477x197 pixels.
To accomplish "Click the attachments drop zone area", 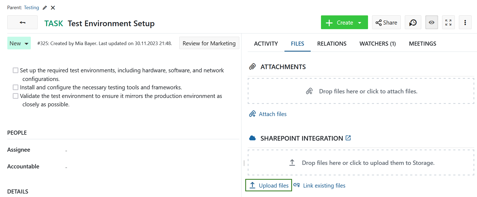I will click(x=361, y=91).
